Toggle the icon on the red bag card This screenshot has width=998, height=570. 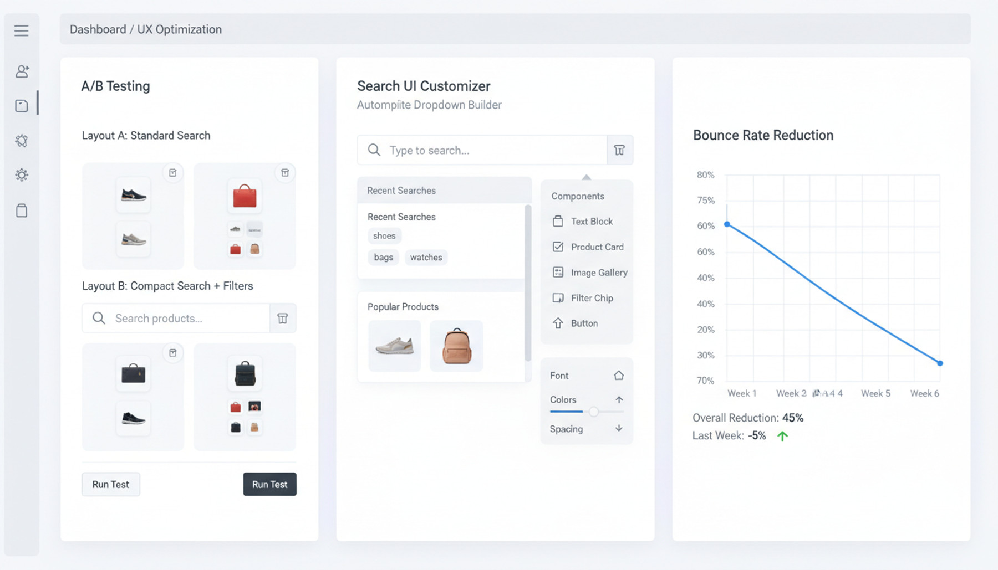pos(285,173)
